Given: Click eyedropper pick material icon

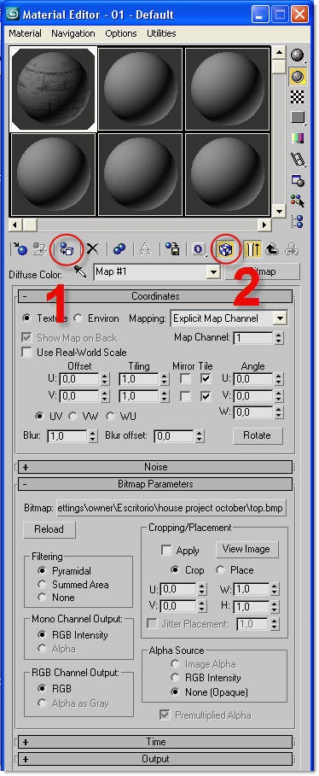Looking at the screenshot, I should [79, 271].
